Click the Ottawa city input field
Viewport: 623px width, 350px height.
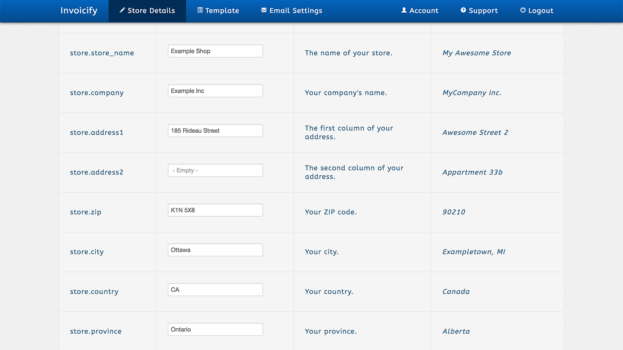[215, 250]
